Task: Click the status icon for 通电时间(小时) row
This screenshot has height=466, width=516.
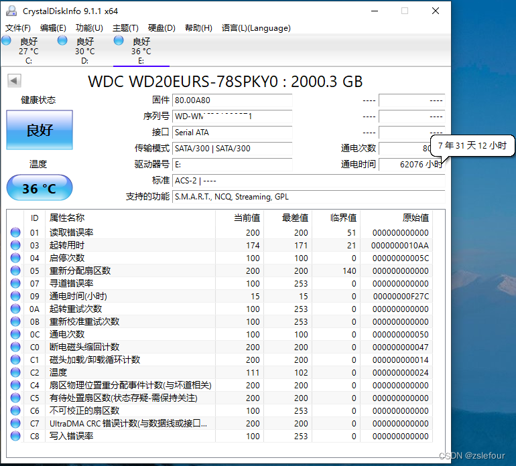Action: pyautogui.click(x=15, y=296)
